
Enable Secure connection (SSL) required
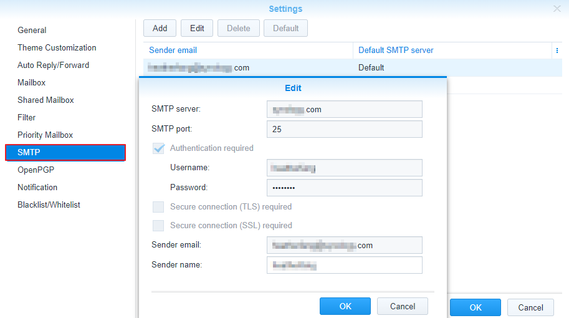[158, 226]
